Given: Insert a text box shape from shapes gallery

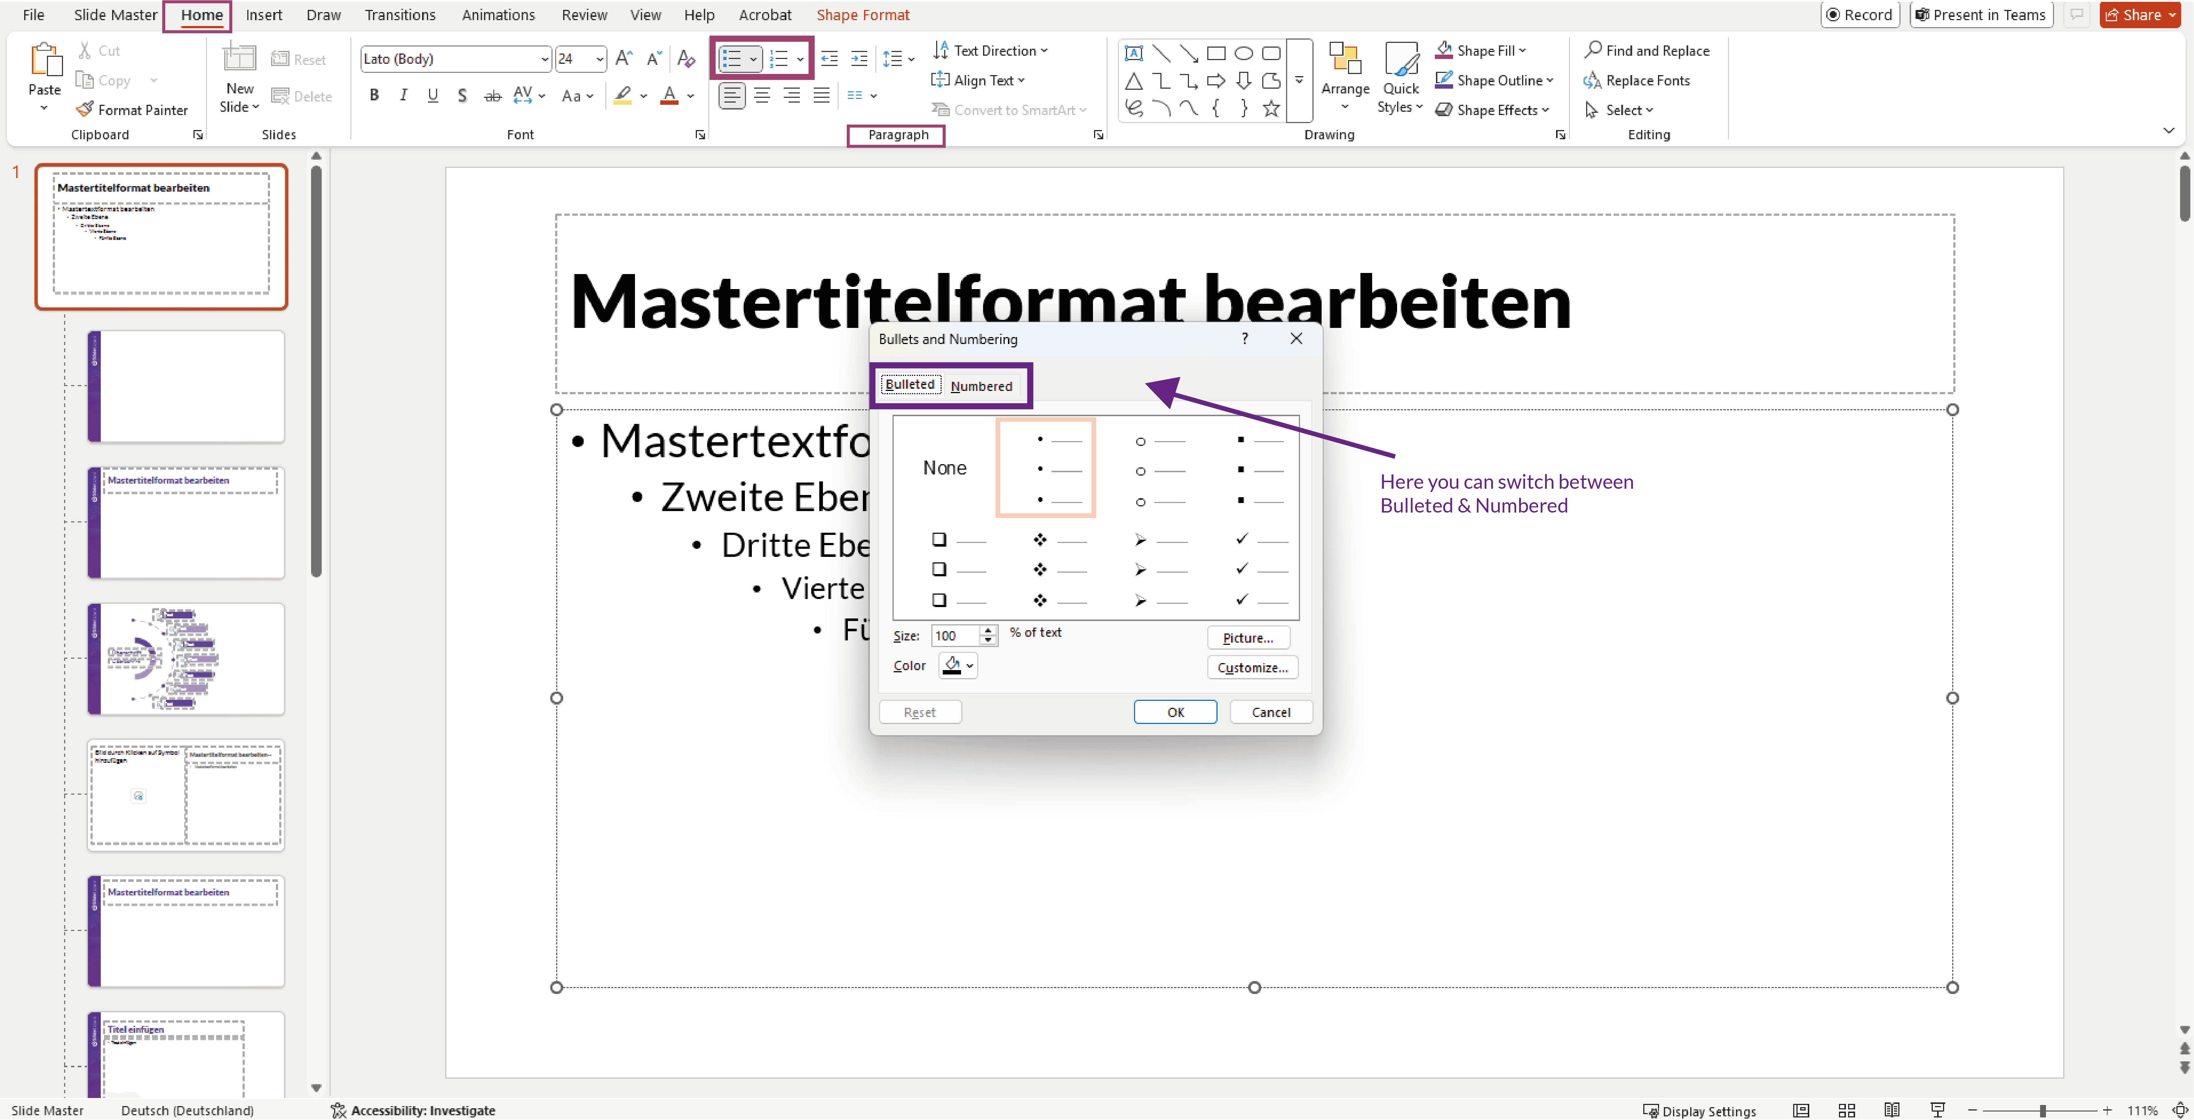Looking at the screenshot, I should 1134,53.
